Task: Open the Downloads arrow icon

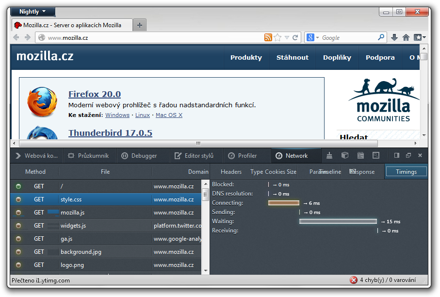Action: click(394, 37)
